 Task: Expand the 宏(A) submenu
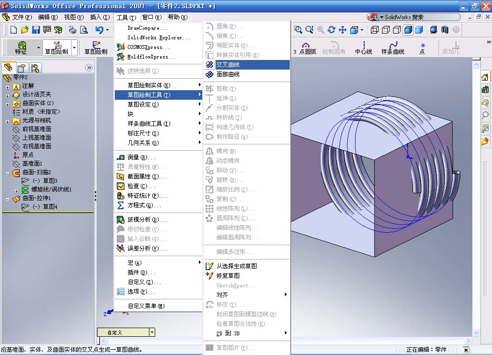159,263
